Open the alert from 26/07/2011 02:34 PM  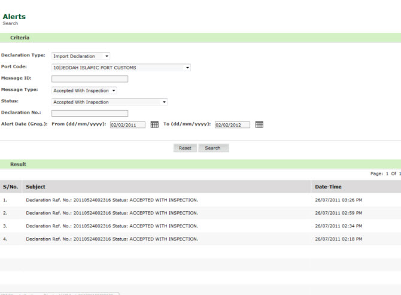pos(112,226)
